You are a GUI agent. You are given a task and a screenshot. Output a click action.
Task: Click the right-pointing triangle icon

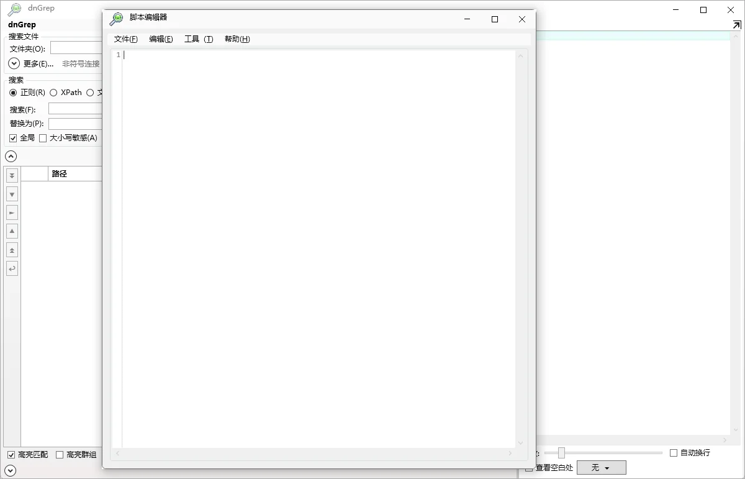coord(12,213)
